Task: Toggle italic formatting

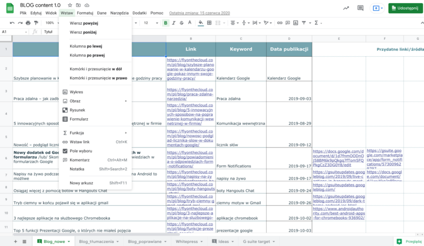Action: pyautogui.click(x=174, y=23)
